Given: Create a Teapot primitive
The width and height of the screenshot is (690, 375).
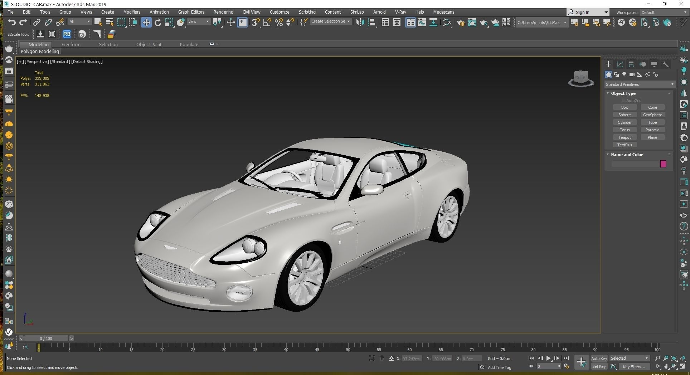Looking at the screenshot, I should click(x=625, y=137).
